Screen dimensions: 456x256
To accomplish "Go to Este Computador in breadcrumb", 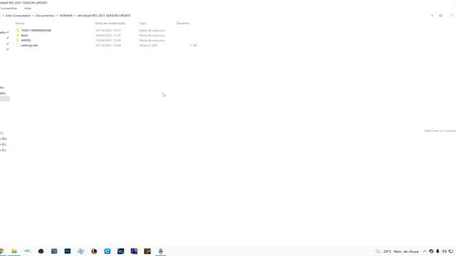I will coord(18,16).
